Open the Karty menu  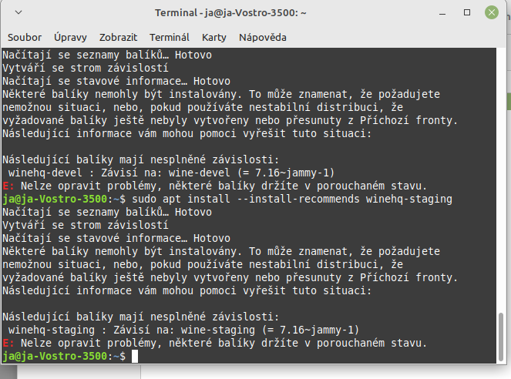click(214, 37)
